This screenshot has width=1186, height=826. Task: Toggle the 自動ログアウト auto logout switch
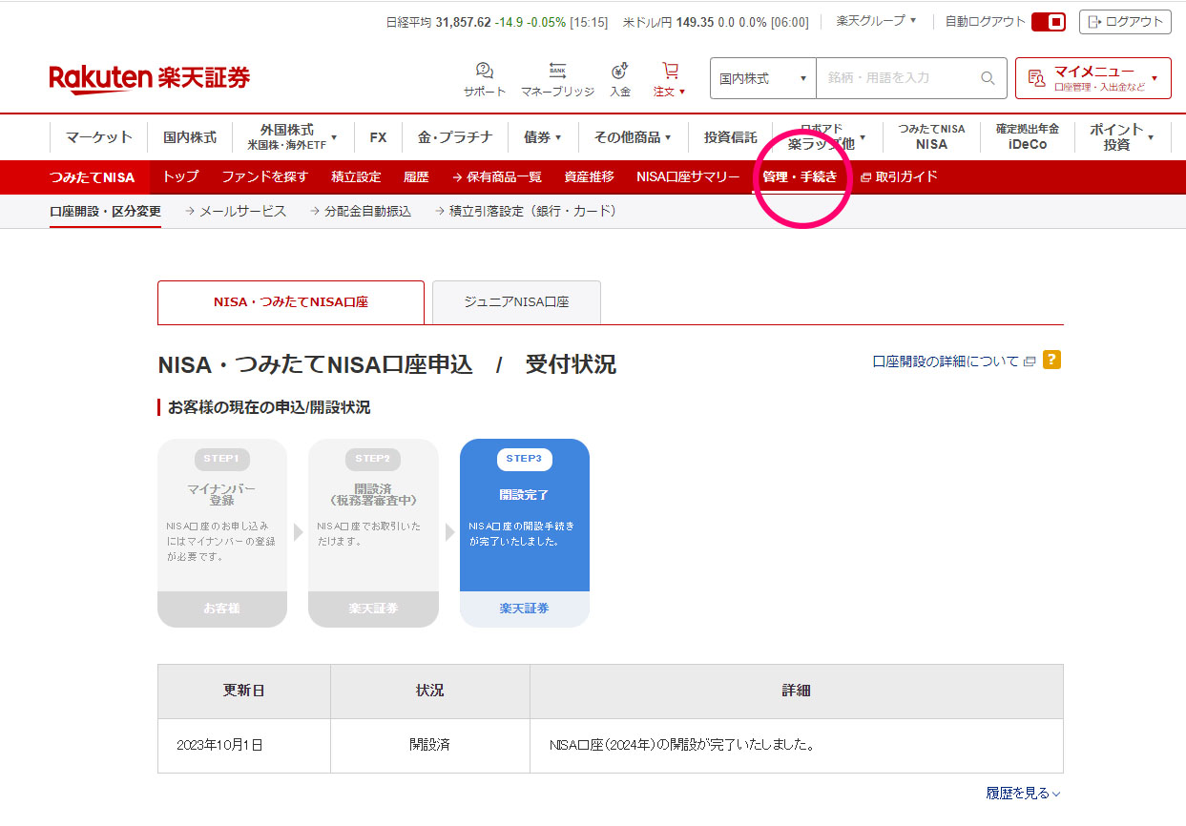coord(1048,21)
